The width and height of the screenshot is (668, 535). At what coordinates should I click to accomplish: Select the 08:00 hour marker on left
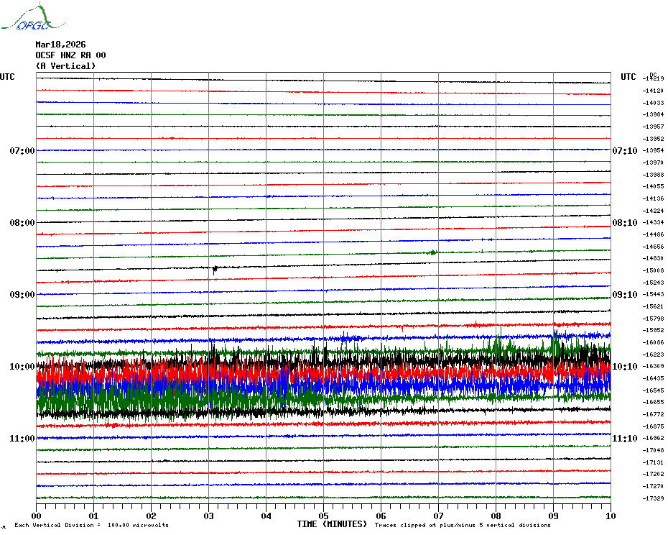pos(22,223)
